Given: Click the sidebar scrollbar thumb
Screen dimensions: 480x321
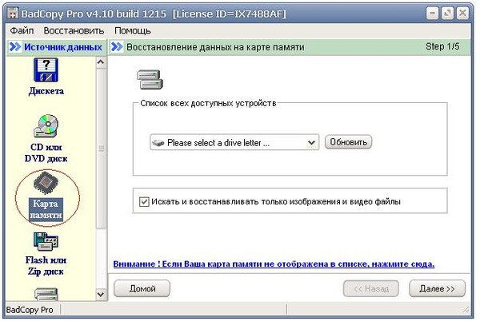Looking at the screenshot, I should (101, 149).
